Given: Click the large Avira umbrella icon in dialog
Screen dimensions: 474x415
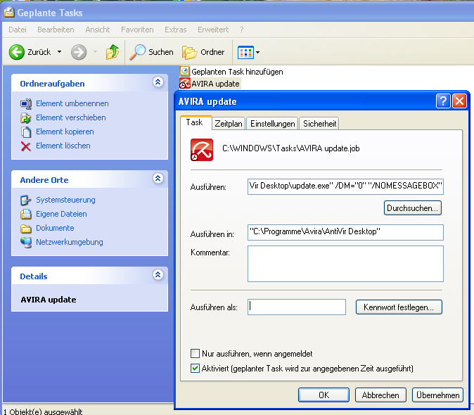Looking at the screenshot, I should (202, 150).
